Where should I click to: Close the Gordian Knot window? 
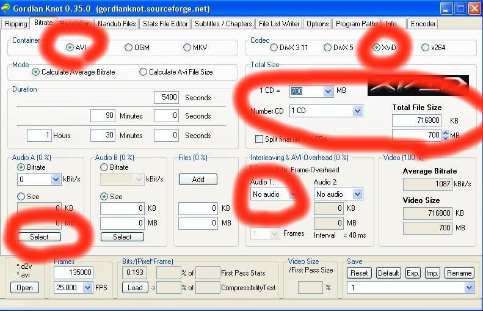[x=474, y=9]
